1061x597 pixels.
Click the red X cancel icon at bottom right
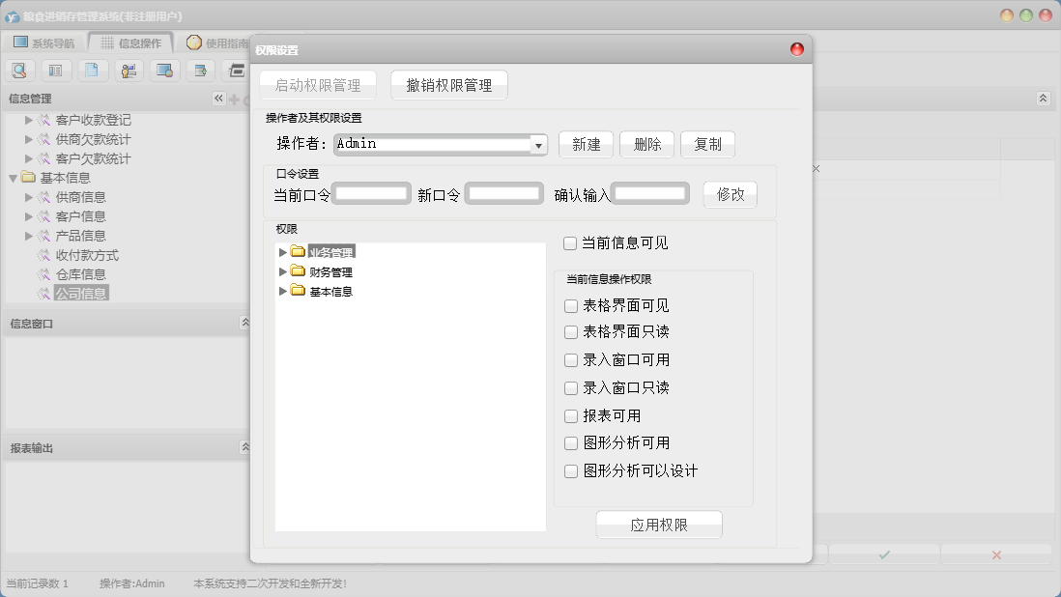[996, 554]
